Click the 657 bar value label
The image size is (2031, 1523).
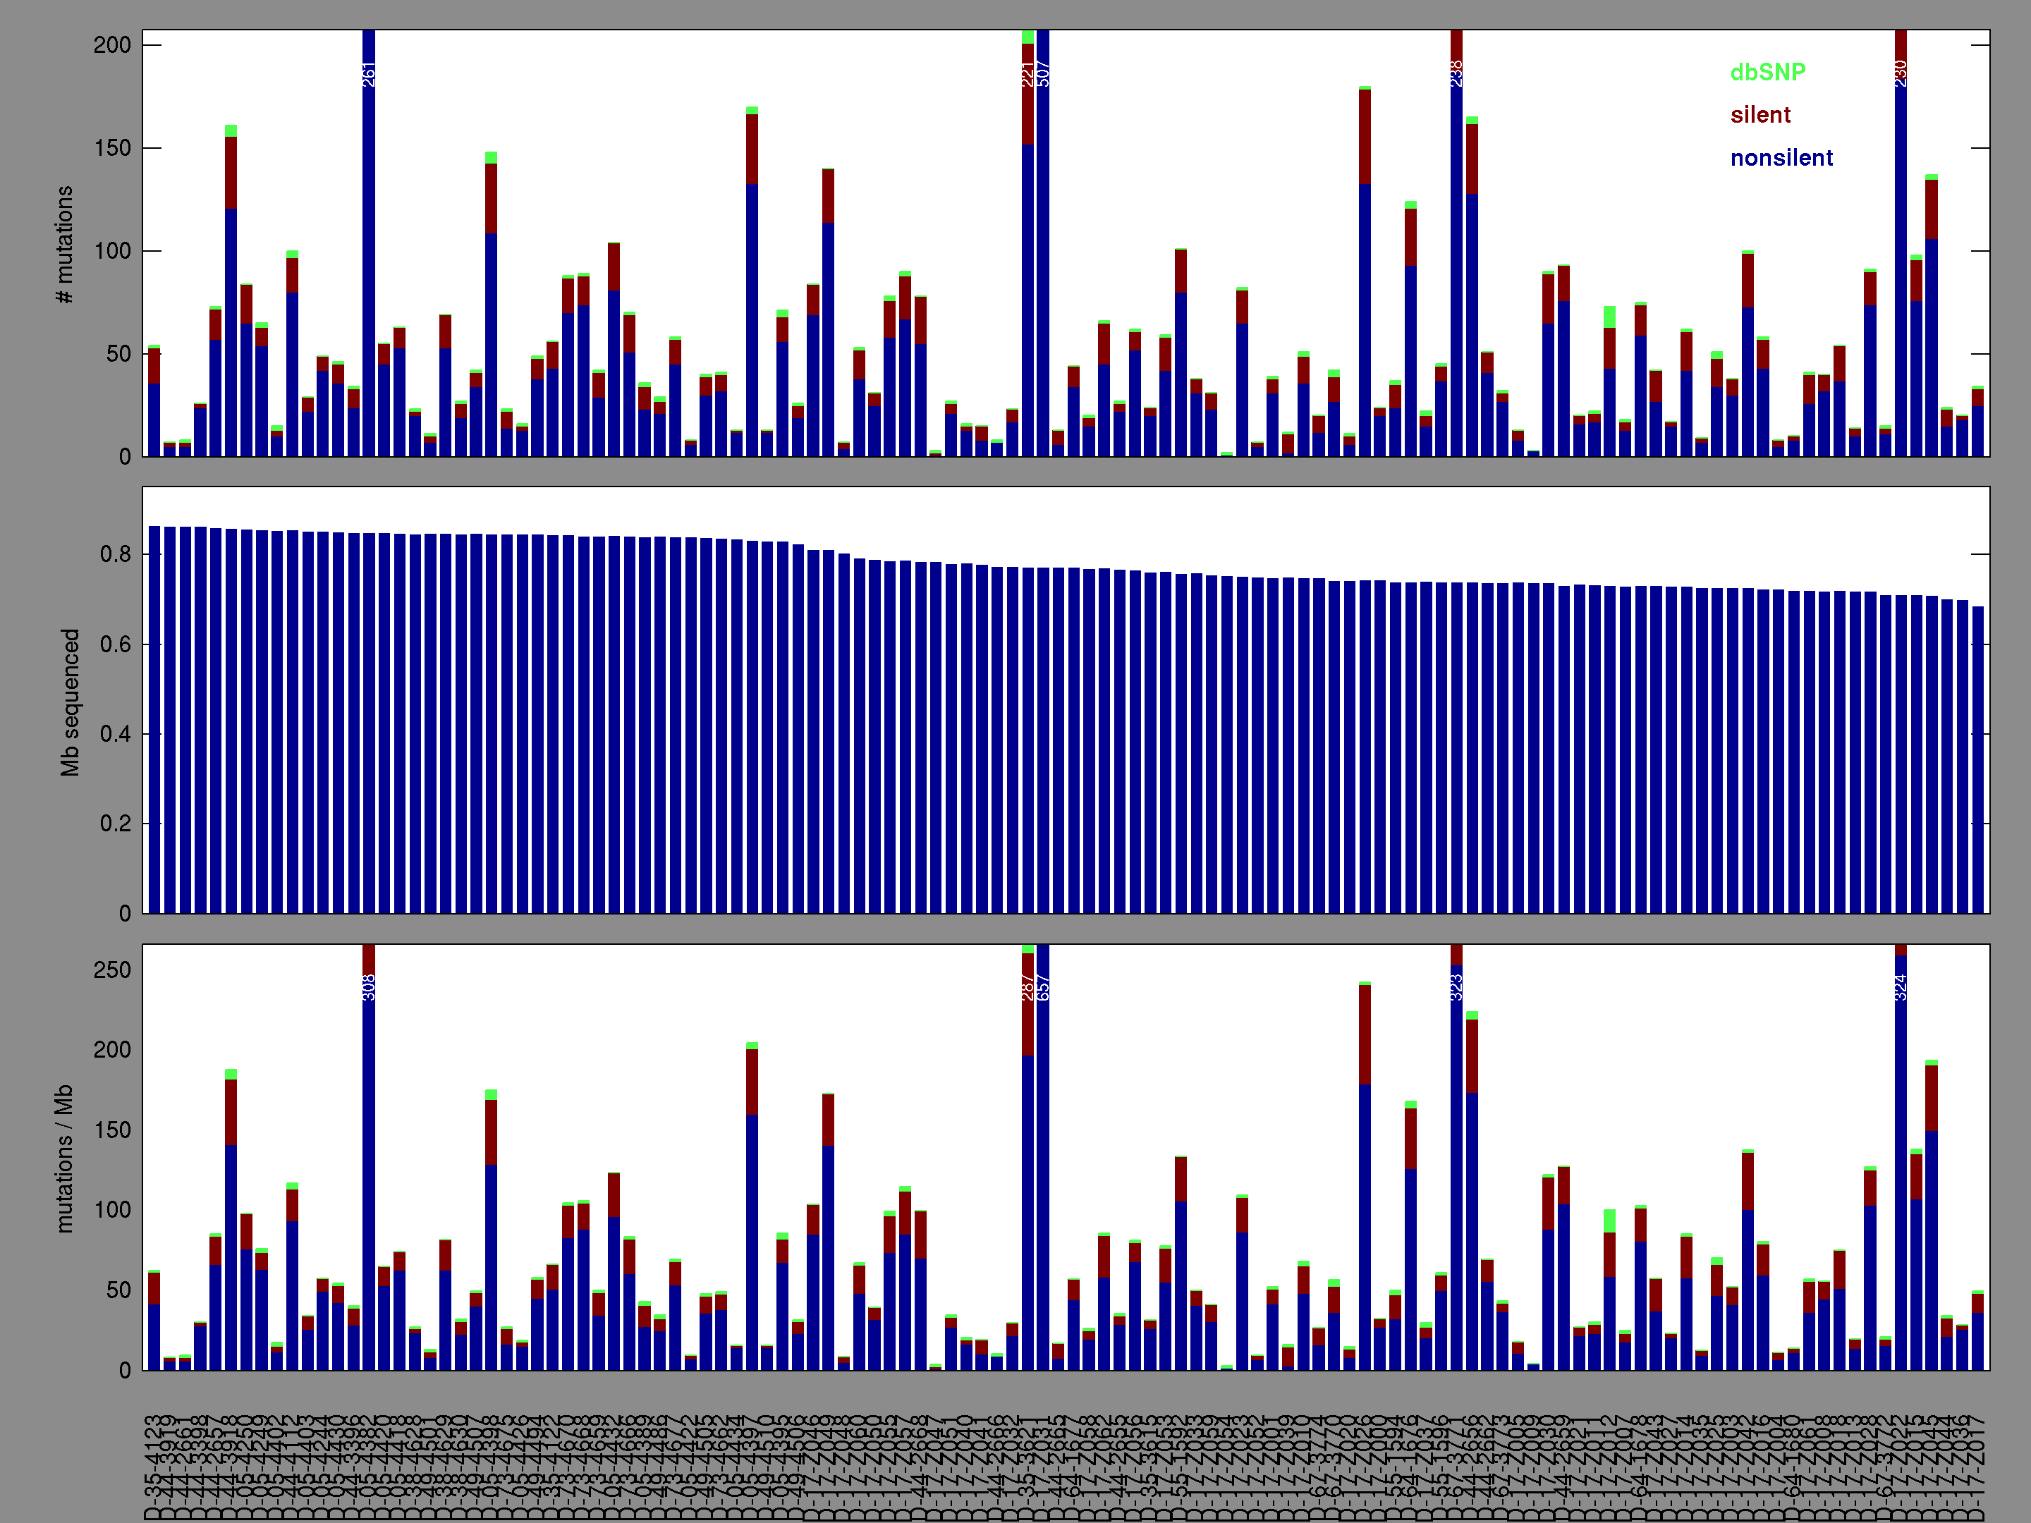click(x=1043, y=988)
